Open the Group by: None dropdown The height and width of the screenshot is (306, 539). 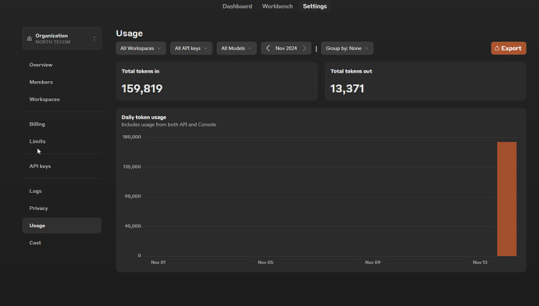(x=347, y=48)
